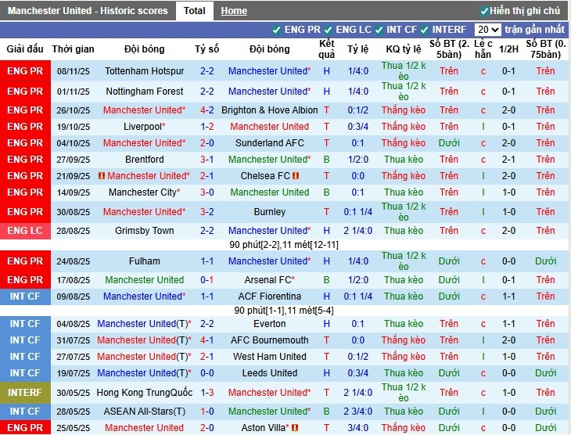Toggle the INT CF league checkbox
The height and width of the screenshot is (435, 571).
379,30
